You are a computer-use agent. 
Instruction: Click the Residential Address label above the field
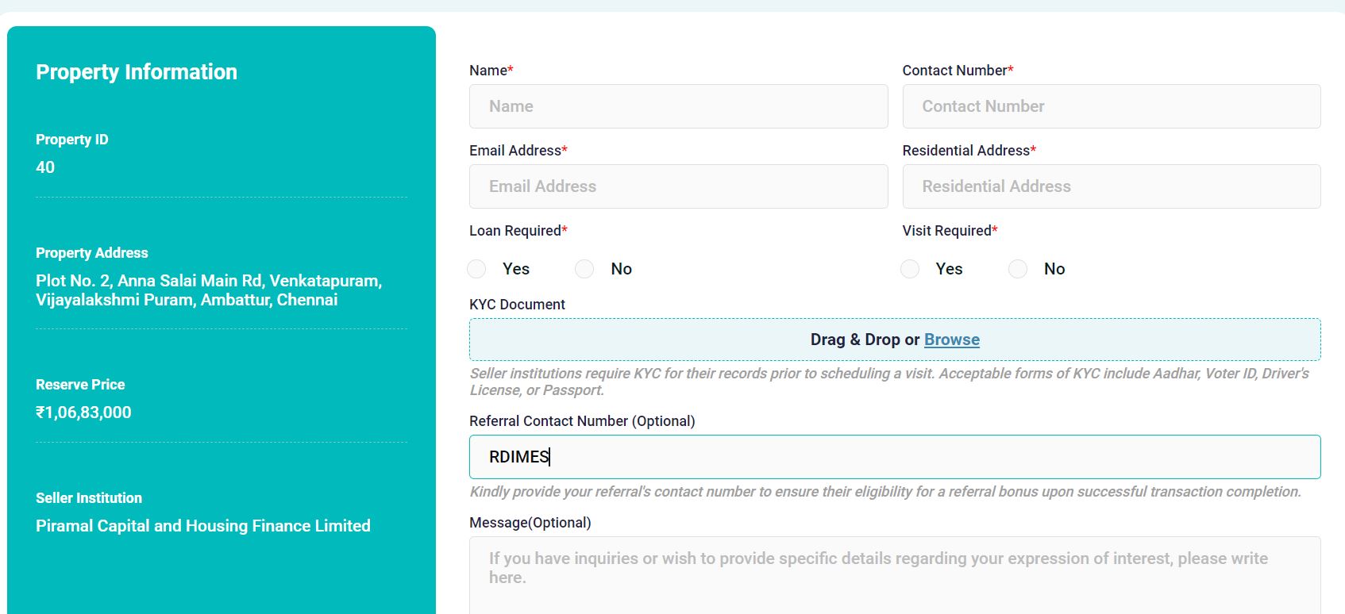click(969, 151)
